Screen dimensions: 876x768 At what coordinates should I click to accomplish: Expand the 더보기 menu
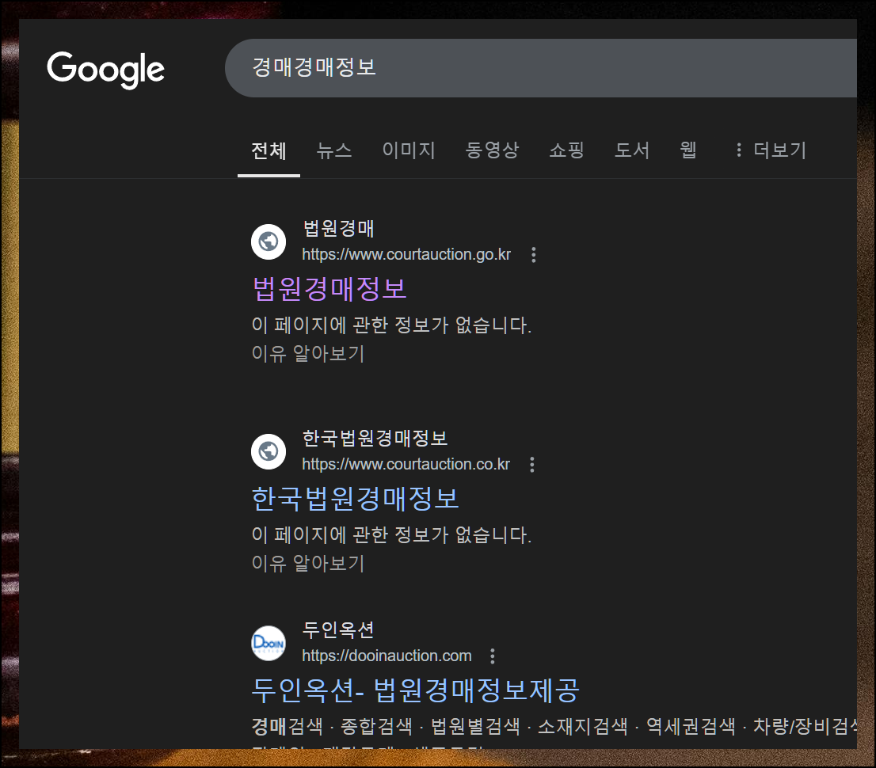771,150
